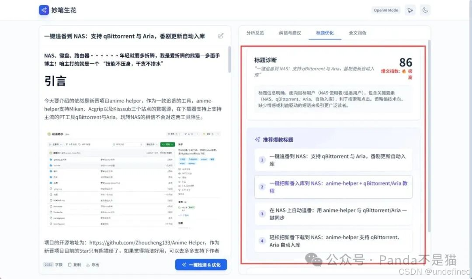Open the 全文润色 tab
472x279 pixels.
click(357, 33)
